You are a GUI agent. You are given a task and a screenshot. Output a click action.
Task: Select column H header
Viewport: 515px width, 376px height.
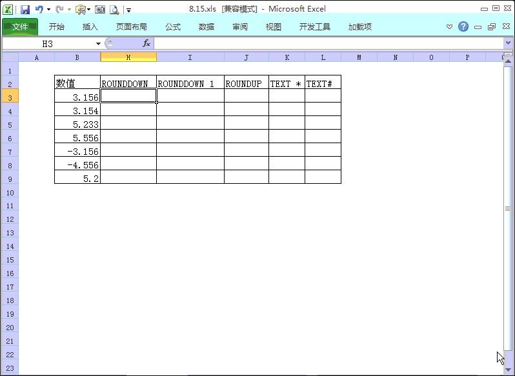pos(128,57)
